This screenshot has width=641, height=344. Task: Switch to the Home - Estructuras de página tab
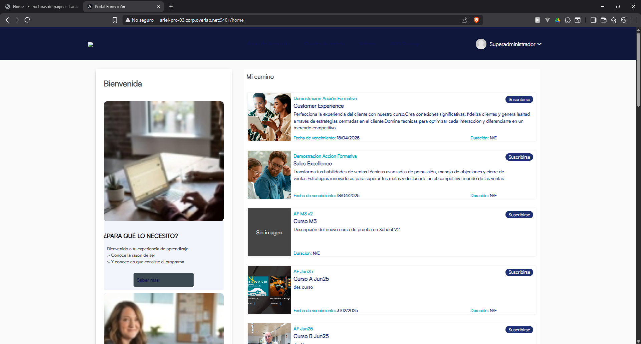pyautogui.click(x=42, y=7)
